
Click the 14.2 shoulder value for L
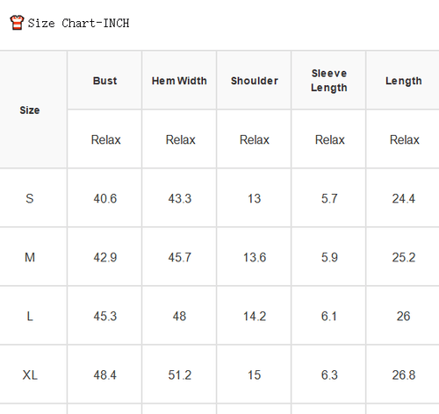[255, 316]
